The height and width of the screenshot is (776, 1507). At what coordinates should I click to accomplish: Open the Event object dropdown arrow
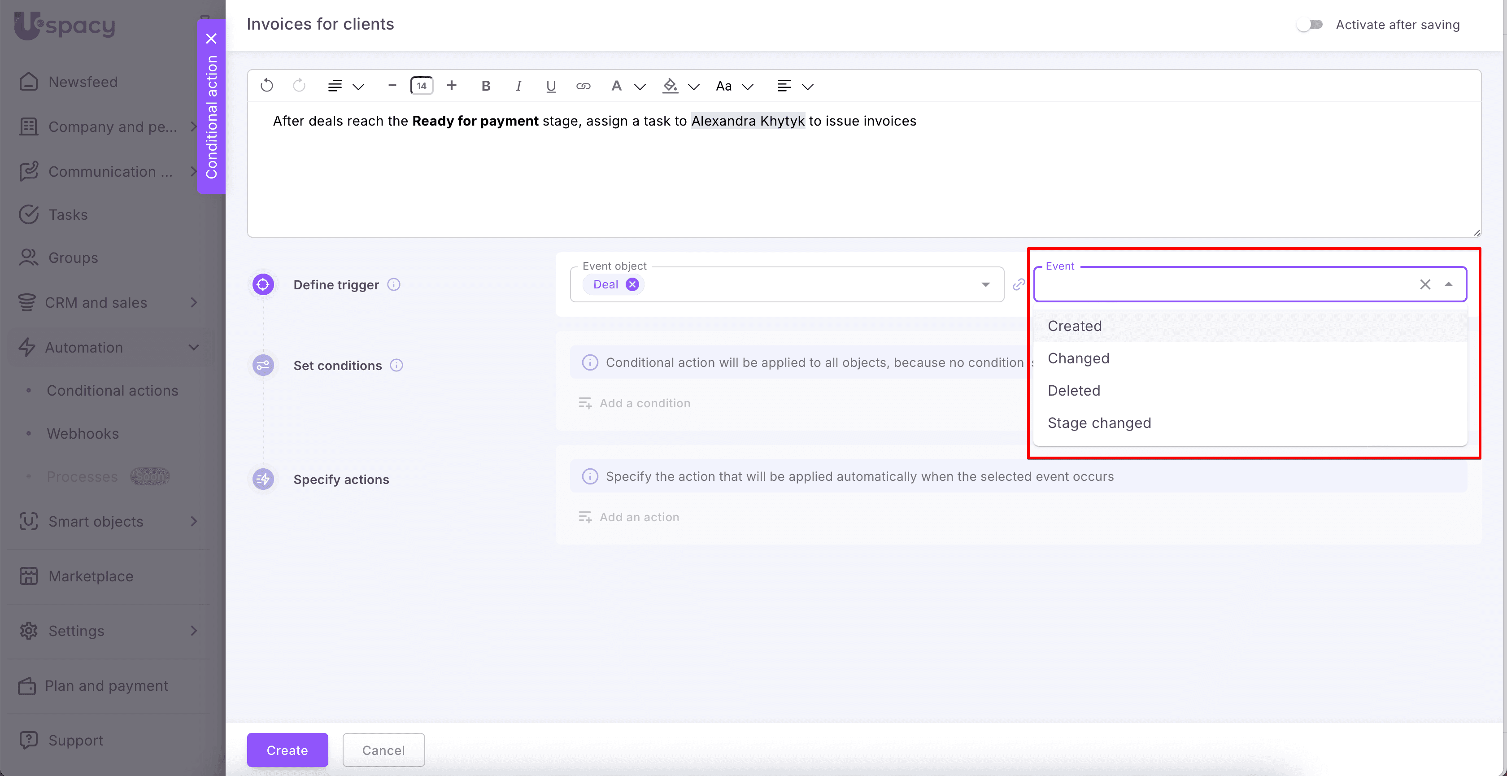tap(986, 284)
